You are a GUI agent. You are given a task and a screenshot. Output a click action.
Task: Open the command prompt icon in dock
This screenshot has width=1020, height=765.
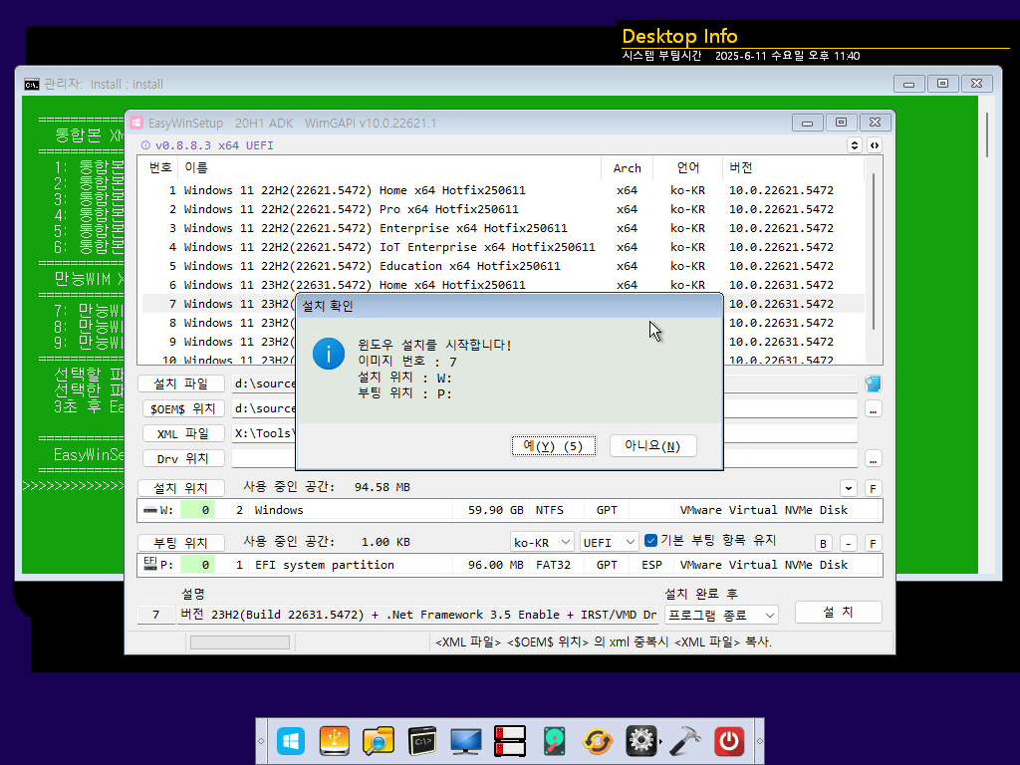tap(422, 741)
